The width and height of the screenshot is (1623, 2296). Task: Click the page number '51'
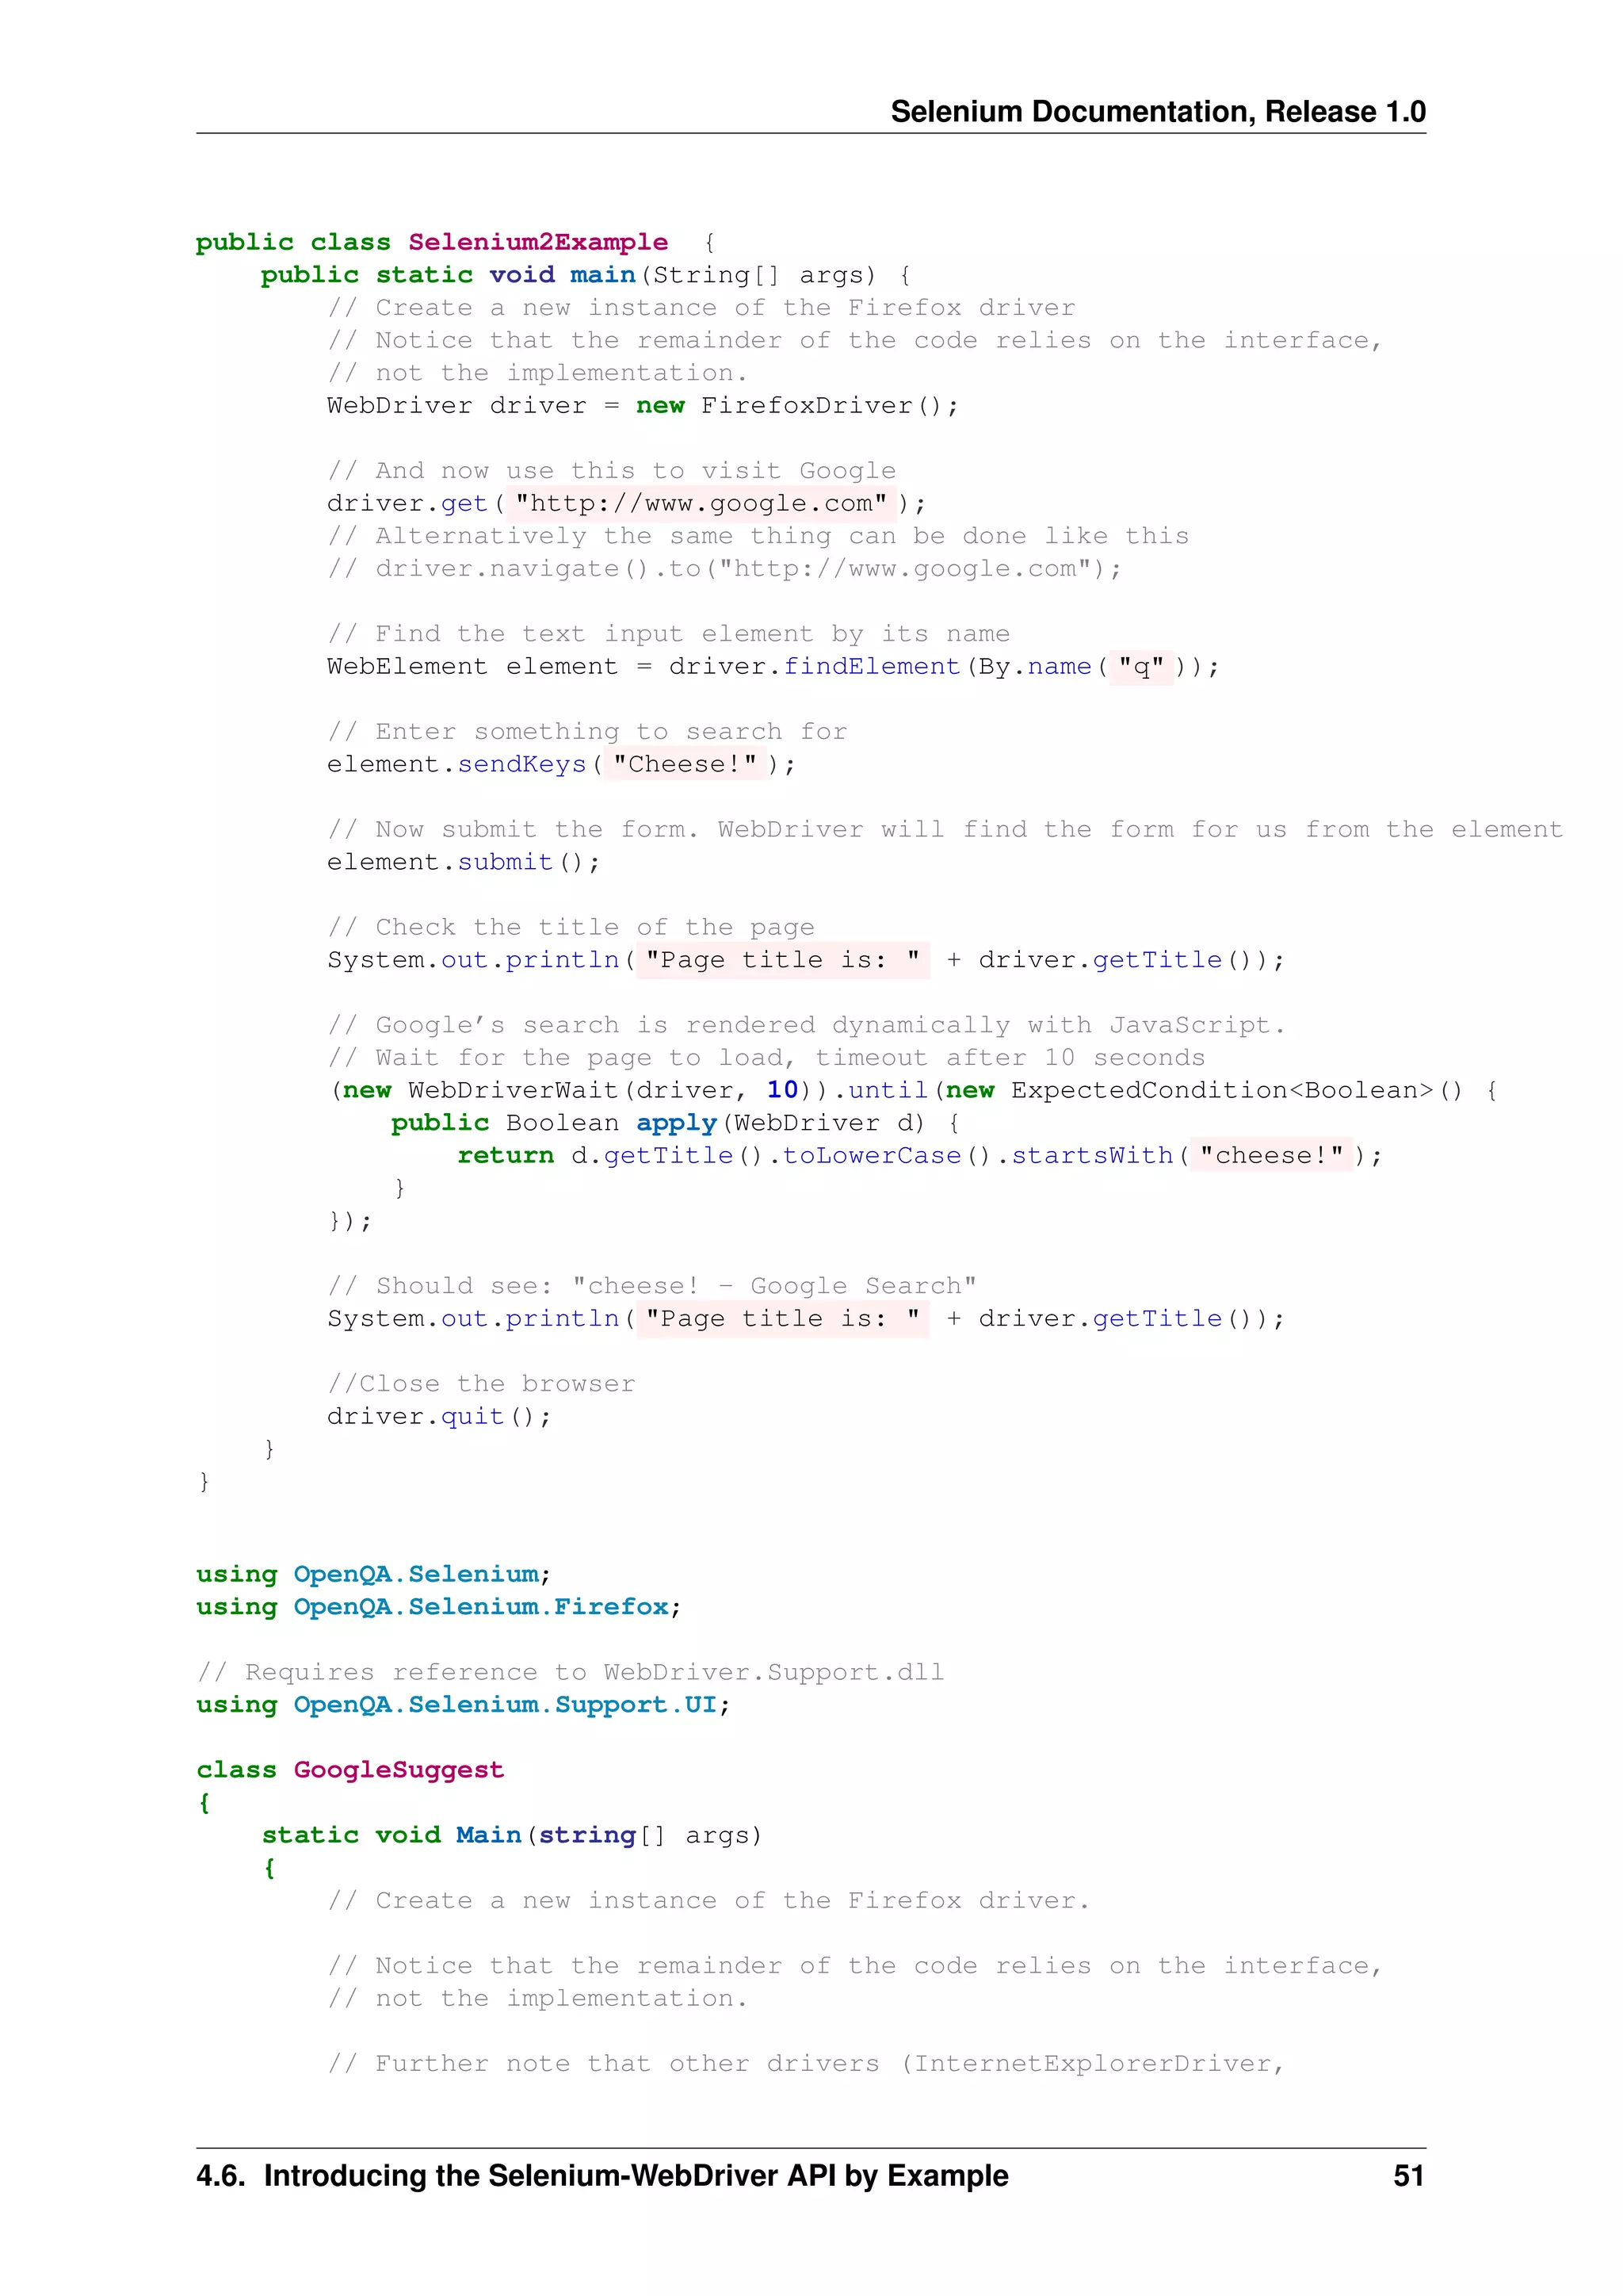pyautogui.click(x=1409, y=2176)
